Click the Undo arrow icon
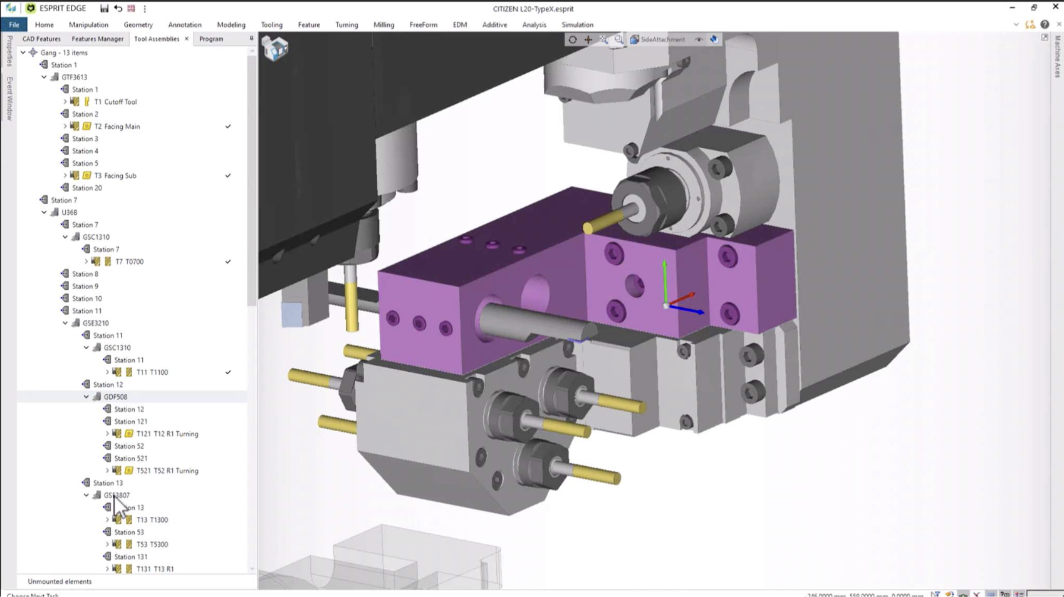The height and width of the screenshot is (597, 1064). pyautogui.click(x=118, y=9)
